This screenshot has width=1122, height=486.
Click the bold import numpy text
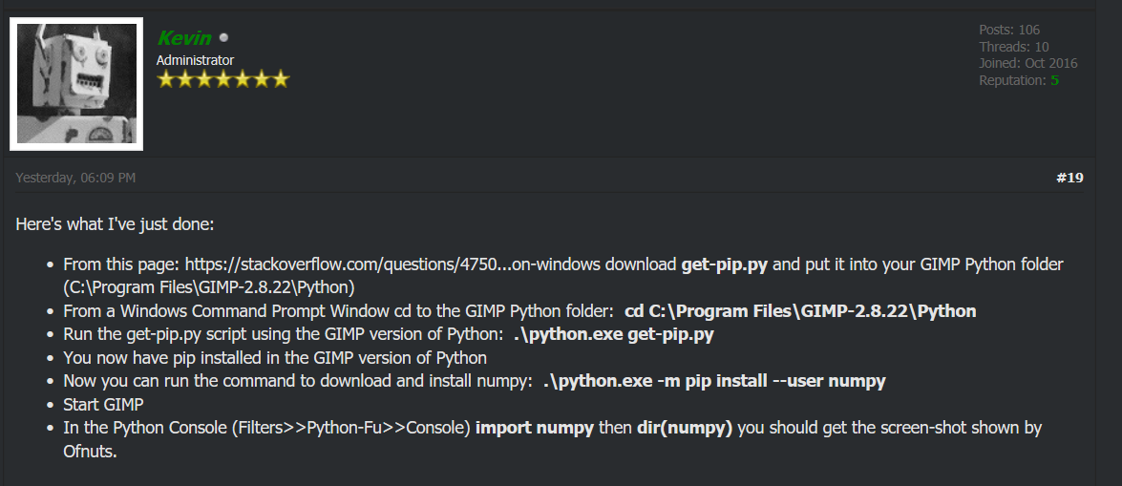tap(535, 428)
